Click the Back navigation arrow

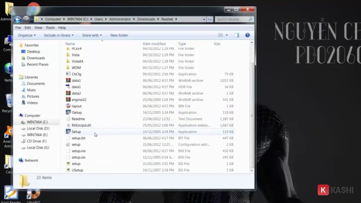(18, 19)
